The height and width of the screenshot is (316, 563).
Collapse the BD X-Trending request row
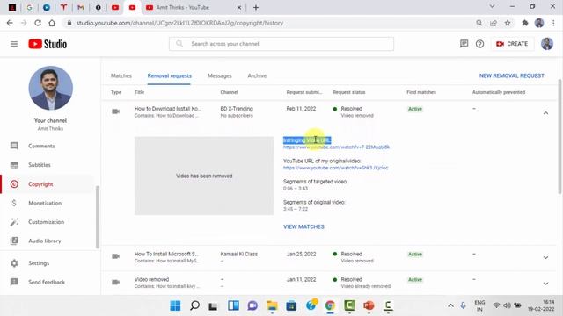point(545,113)
